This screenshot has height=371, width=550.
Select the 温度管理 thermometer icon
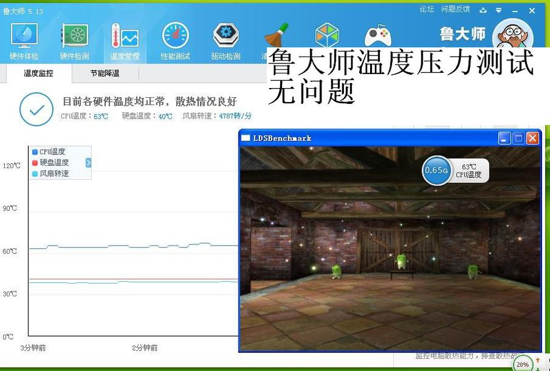click(x=125, y=40)
